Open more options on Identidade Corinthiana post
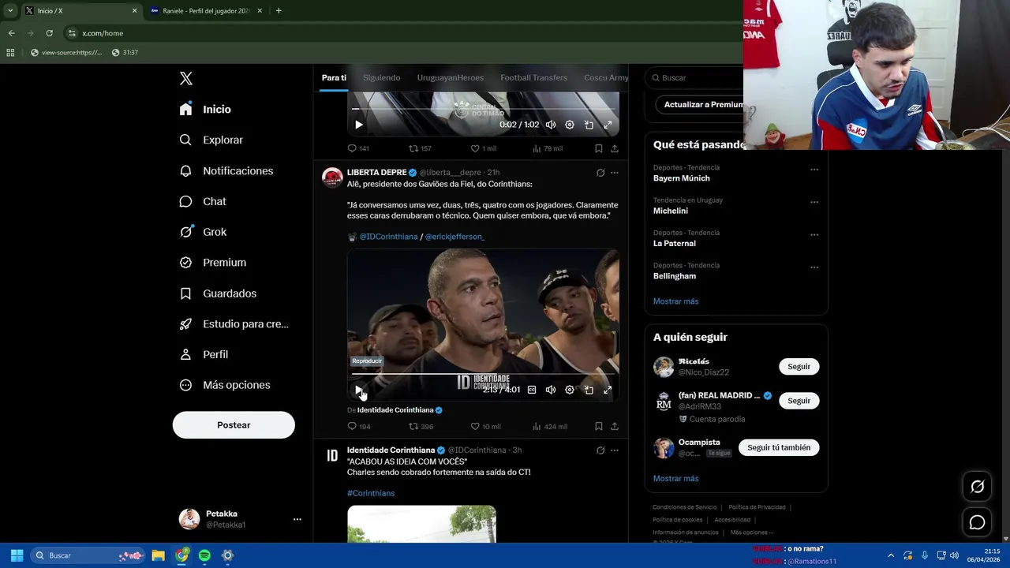Image resolution: width=1010 pixels, height=568 pixels. 615,450
